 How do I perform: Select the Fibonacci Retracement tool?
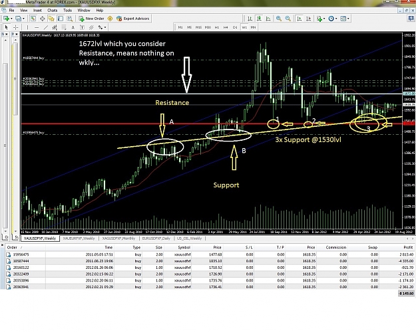pyautogui.click(x=64, y=27)
